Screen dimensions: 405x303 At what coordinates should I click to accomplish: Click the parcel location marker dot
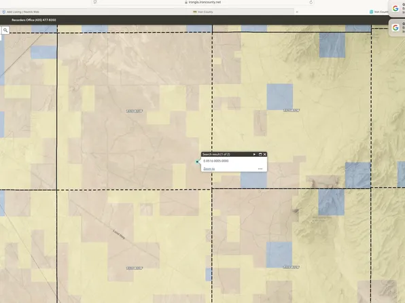click(197, 162)
